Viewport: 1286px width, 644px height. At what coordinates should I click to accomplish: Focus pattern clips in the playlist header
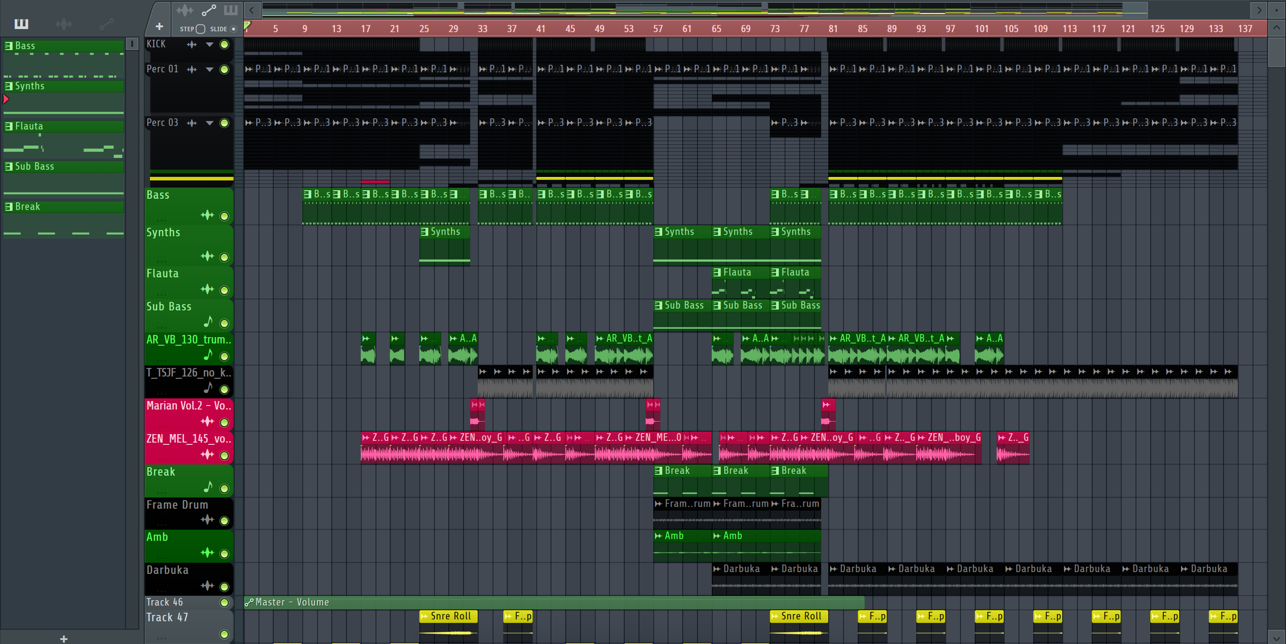coord(231,10)
